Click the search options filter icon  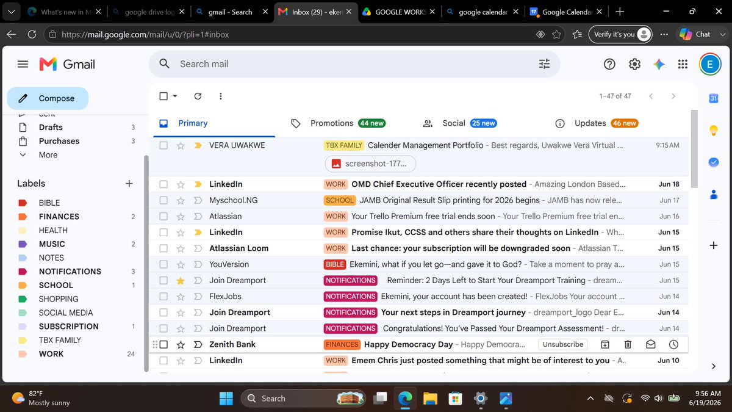544,64
